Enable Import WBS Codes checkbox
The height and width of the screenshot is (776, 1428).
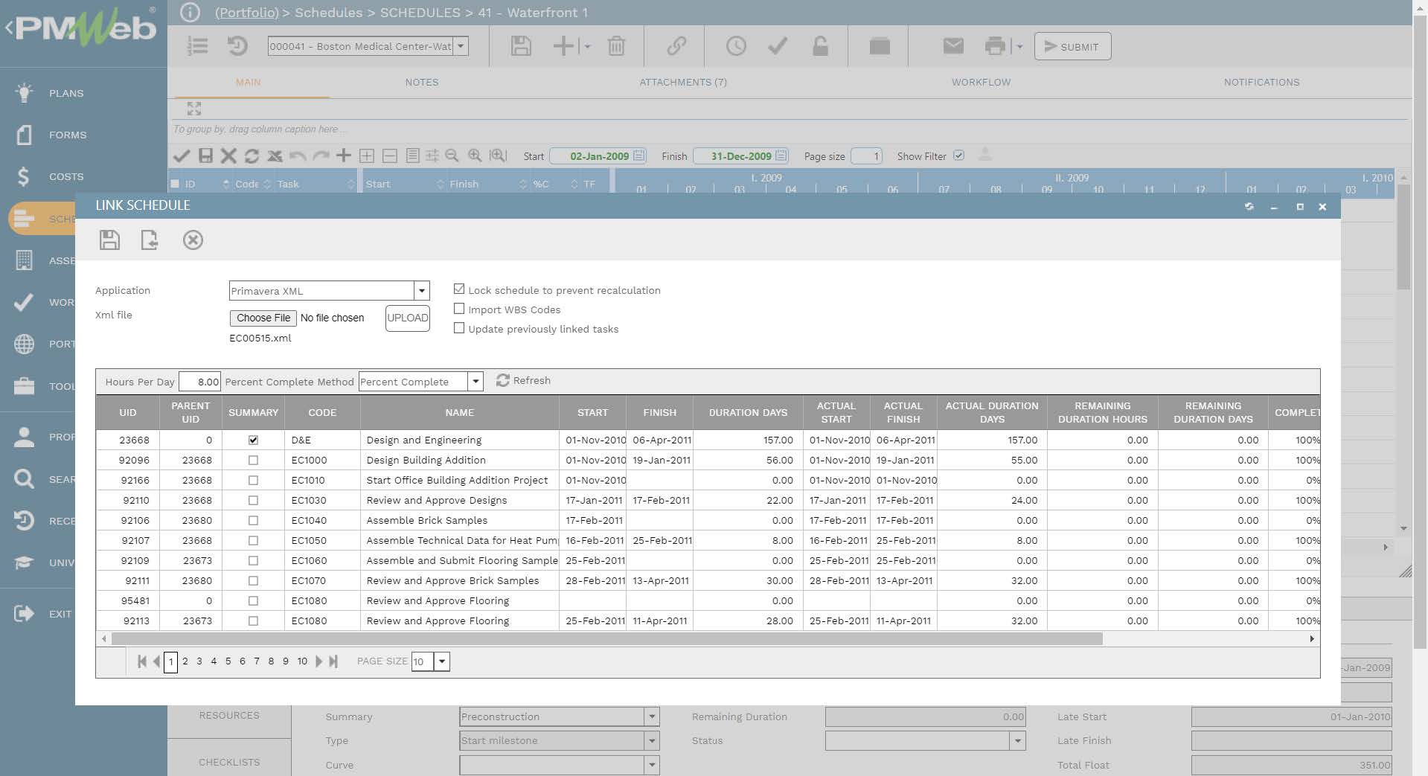459,309
